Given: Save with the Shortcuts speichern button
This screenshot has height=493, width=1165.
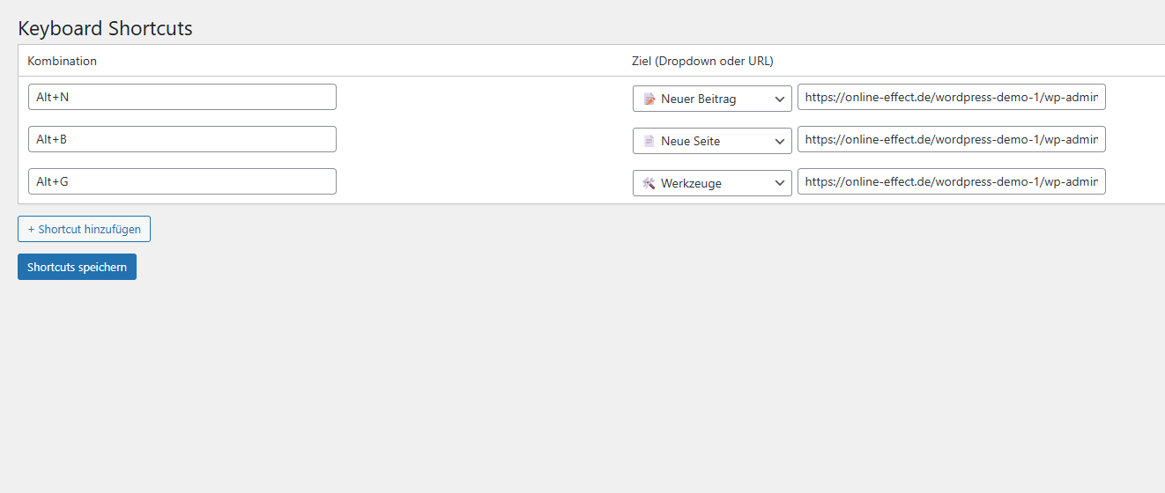Looking at the screenshot, I should (77, 267).
